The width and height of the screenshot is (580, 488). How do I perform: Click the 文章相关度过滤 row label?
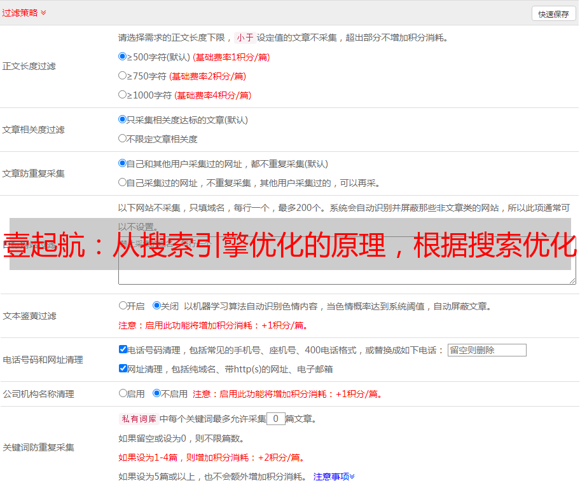pyautogui.click(x=33, y=130)
